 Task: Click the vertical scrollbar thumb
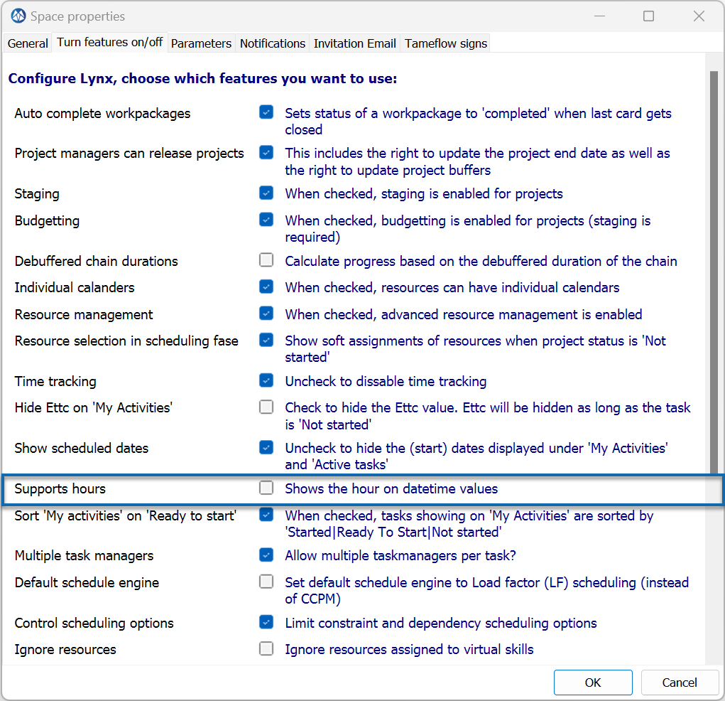tap(714, 273)
